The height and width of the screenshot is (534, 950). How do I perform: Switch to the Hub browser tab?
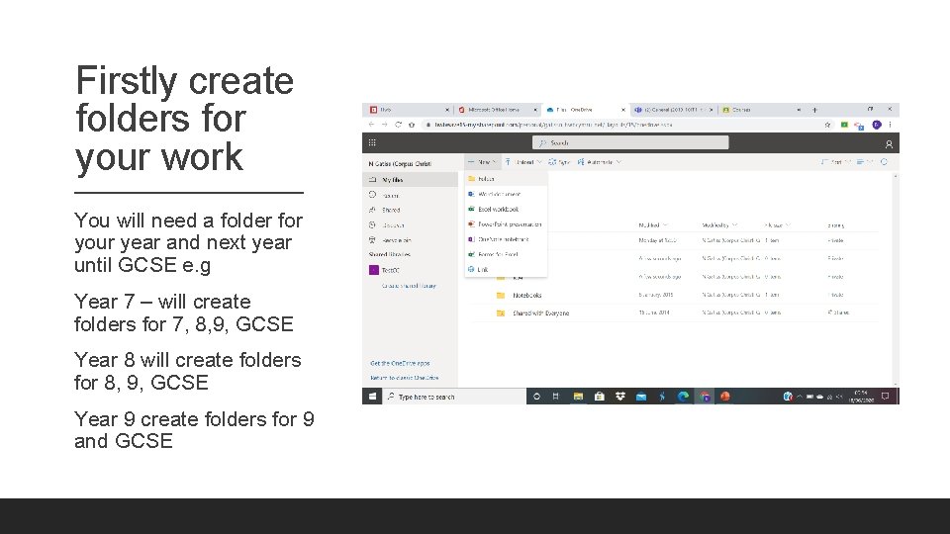tap(409, 110)
